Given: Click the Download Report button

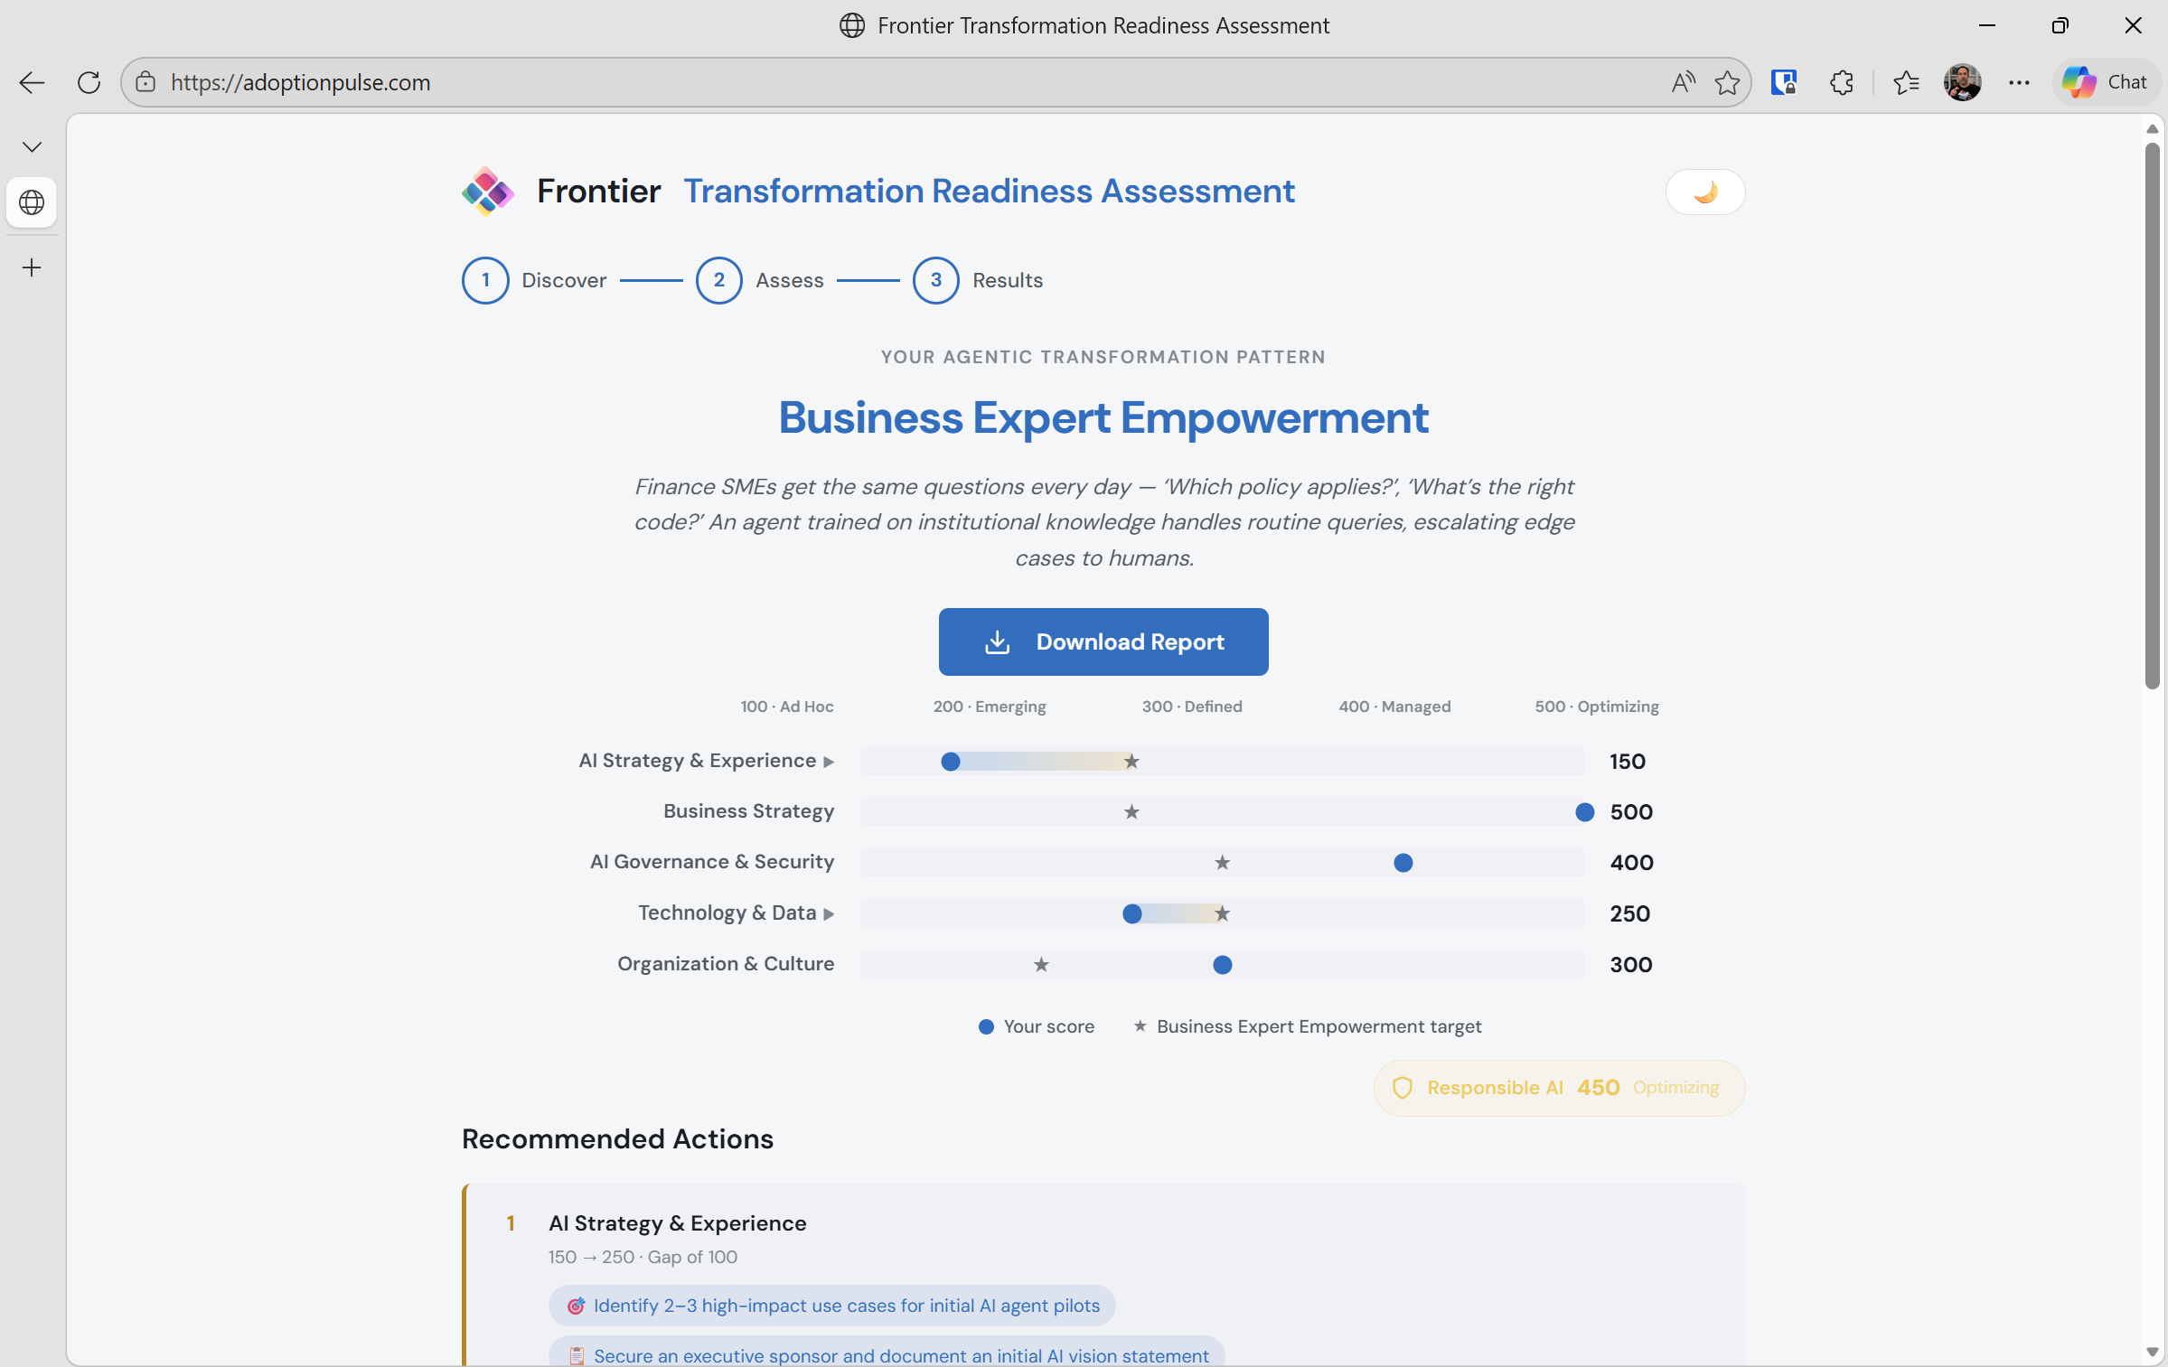Looking at the screenshot, I should (x=1103, y=641).
